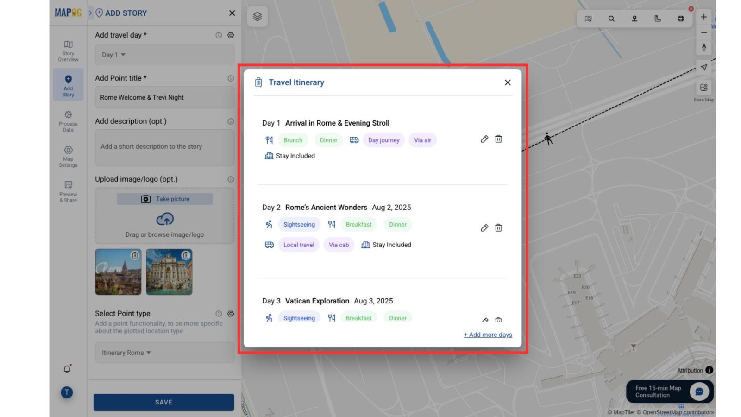Click the Dinner tag in Day 1
This screenshot has width=741, height=417.
[x=328, y=140]
